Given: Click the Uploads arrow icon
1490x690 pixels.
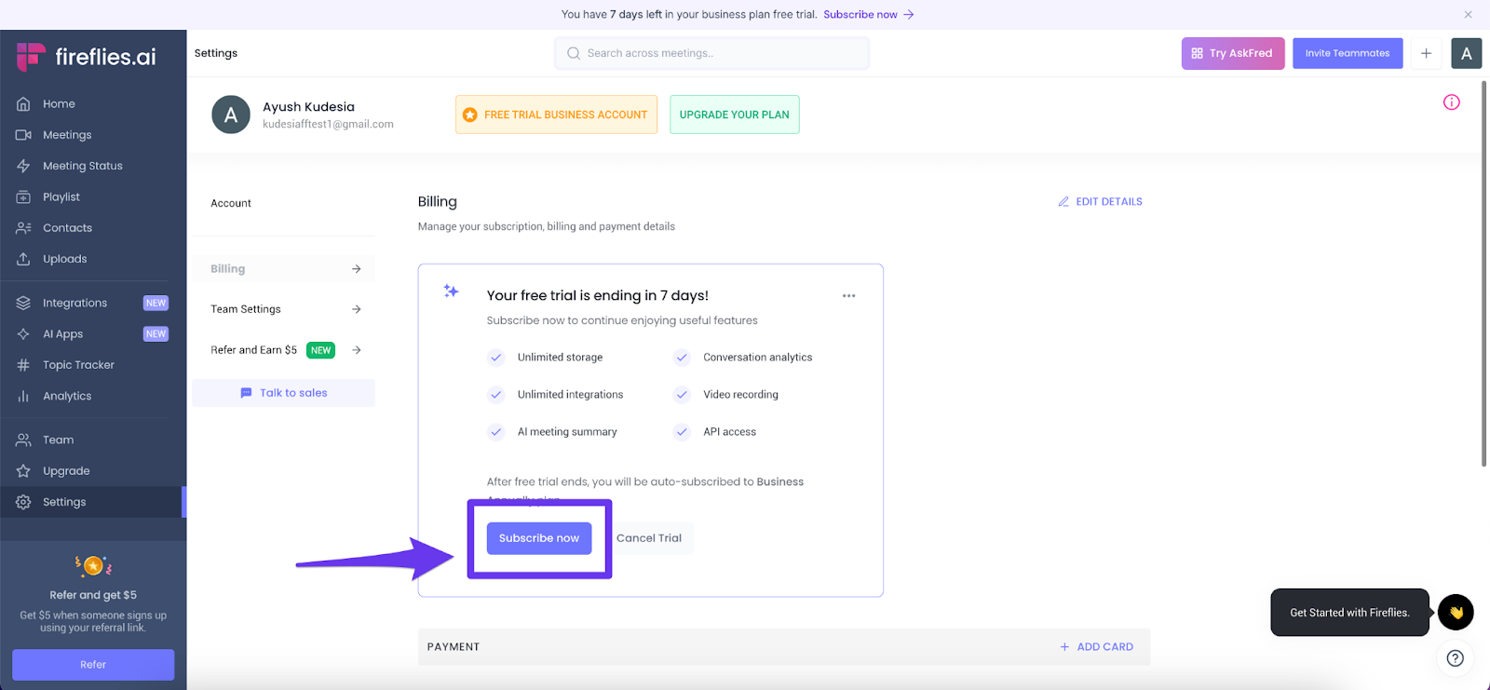Looking at the screenshot, I should click(x=23, y=259).
